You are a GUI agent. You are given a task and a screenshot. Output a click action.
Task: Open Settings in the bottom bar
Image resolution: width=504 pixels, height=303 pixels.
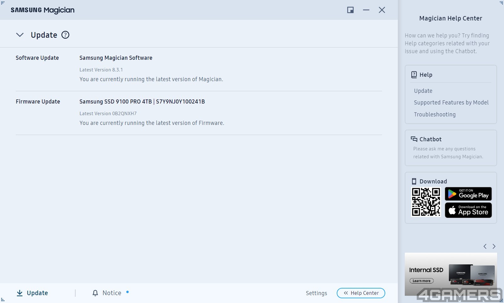click(x=316, y=293)
